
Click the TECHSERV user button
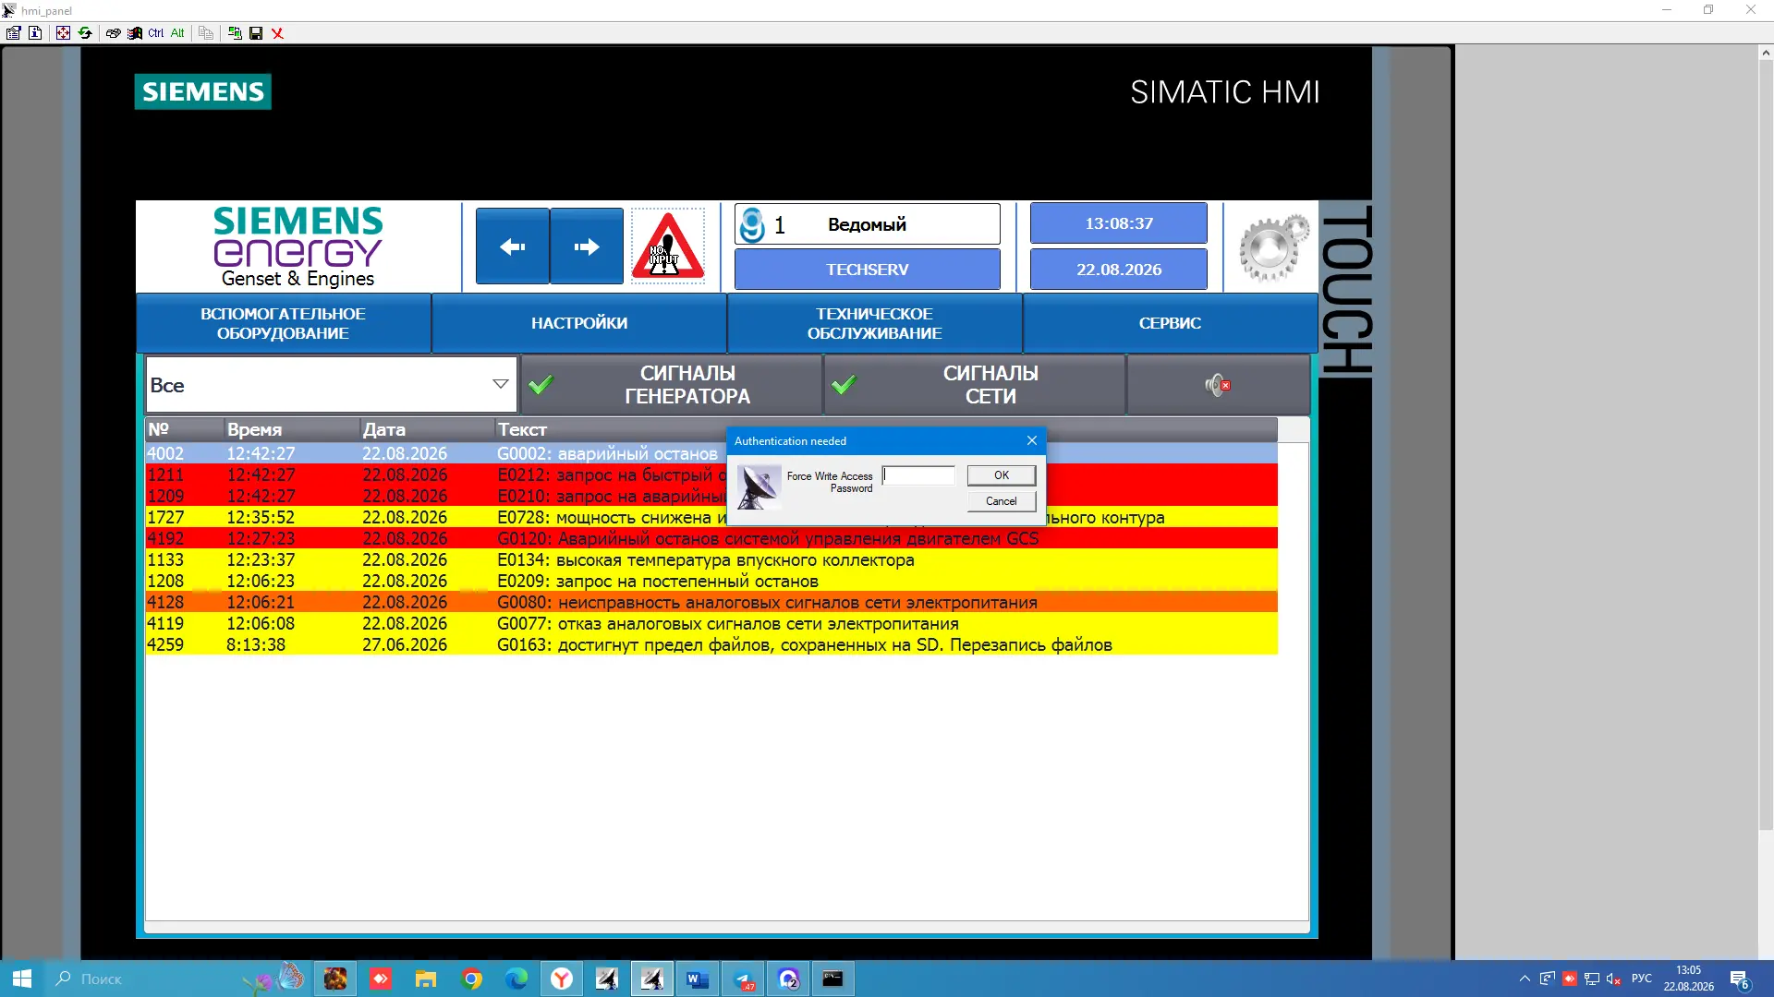pyautogui.click(x=867, y=270)
